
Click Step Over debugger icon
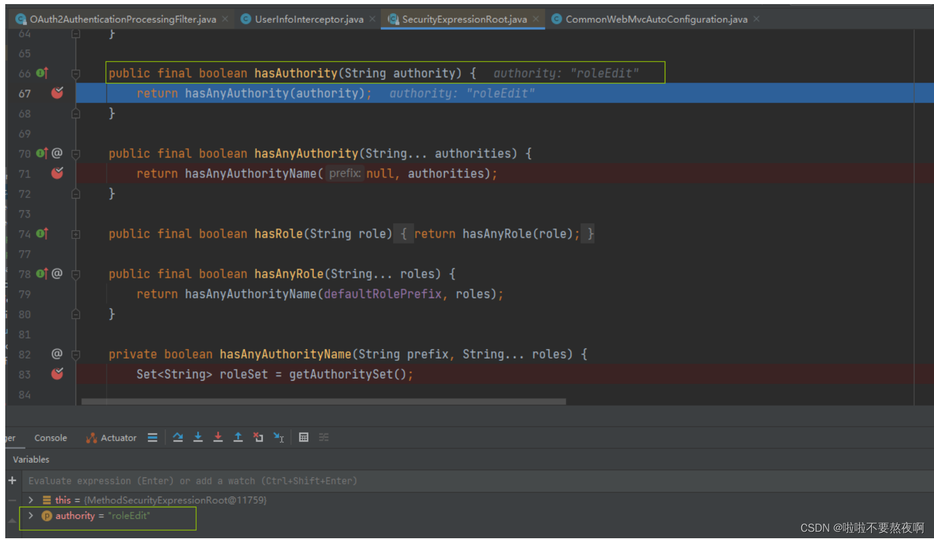178,438
